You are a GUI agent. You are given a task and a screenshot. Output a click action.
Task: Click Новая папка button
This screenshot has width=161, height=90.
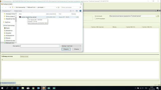(x=18, y=11)
